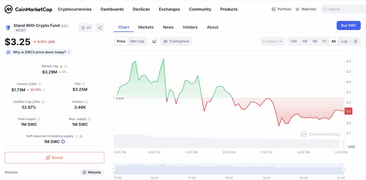Click the Market cap info icon
The width and height of the screenshot is (366, 180).
(66, 66)
